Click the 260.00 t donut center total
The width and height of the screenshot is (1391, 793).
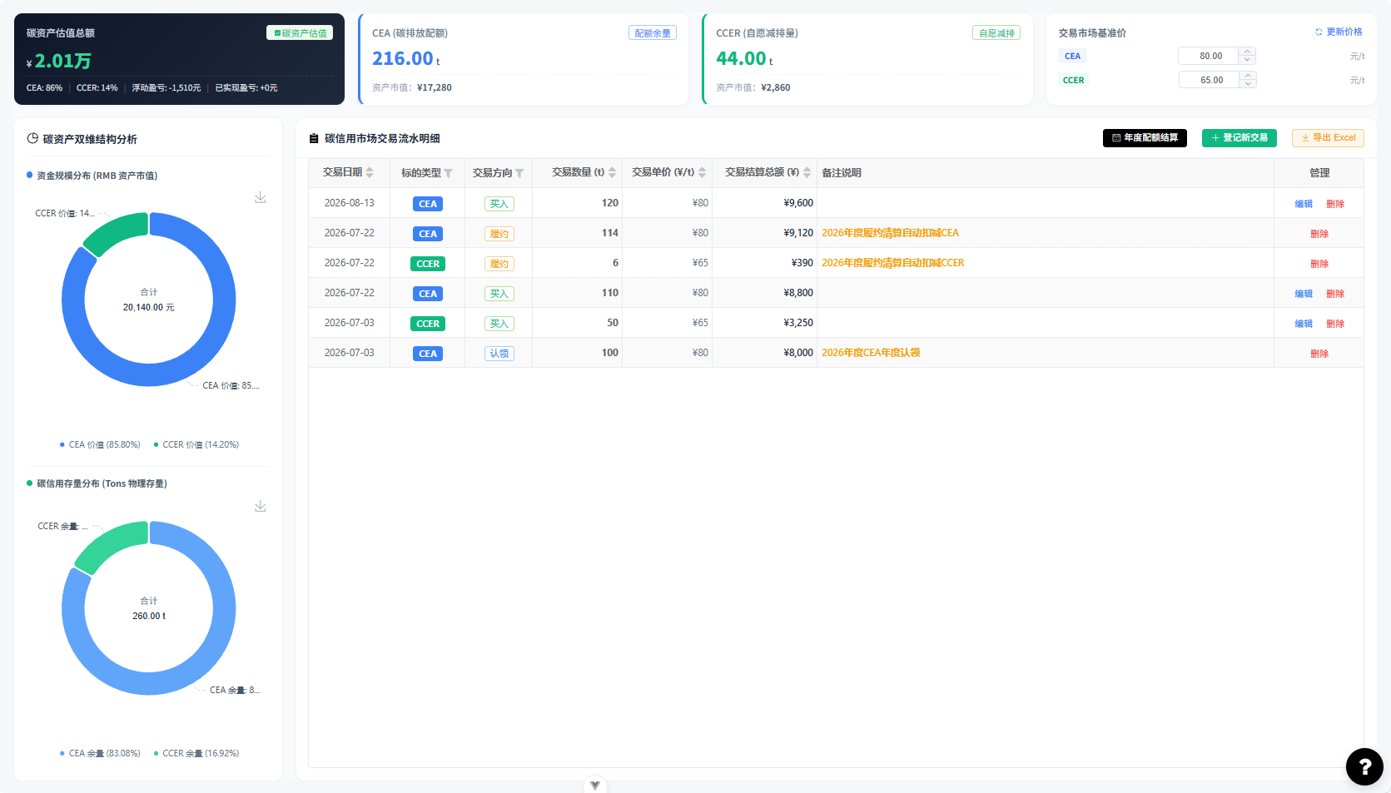click(149, 617)
